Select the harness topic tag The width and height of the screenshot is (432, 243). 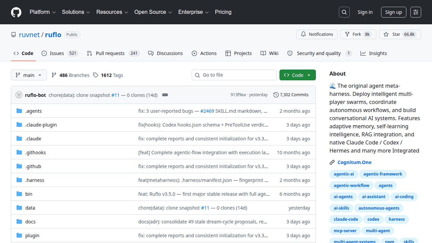tap(397, 219)
